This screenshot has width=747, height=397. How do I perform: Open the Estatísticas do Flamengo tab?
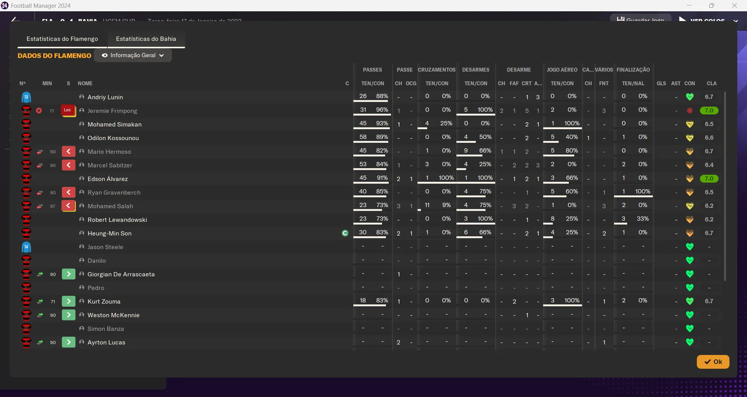[x=62, y=39]
